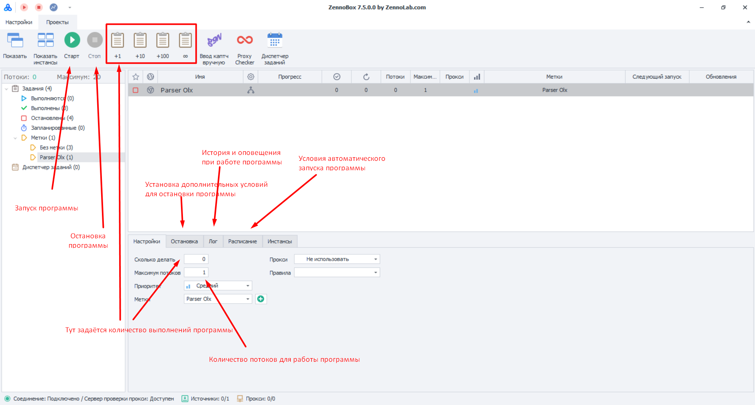Collapse the Метки tree node

click(15, 138)
